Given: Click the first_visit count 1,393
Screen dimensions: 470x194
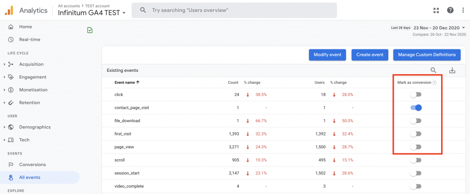Looking at the screenshot, I should [234, 134].
